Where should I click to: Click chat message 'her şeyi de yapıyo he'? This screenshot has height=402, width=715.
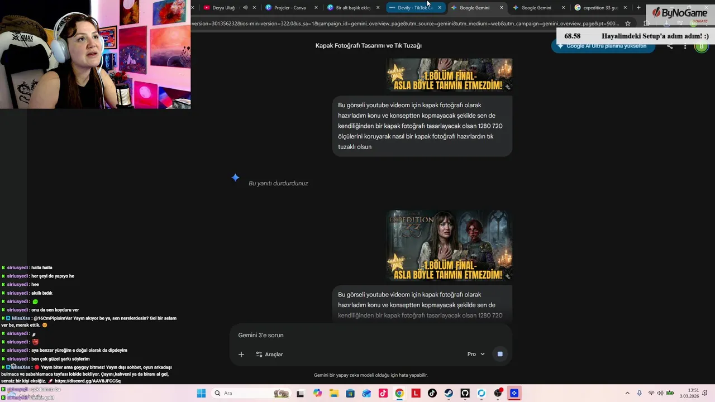(53, 276)
